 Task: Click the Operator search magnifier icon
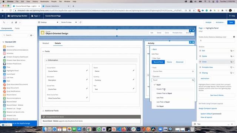click(x=193, y=80)
